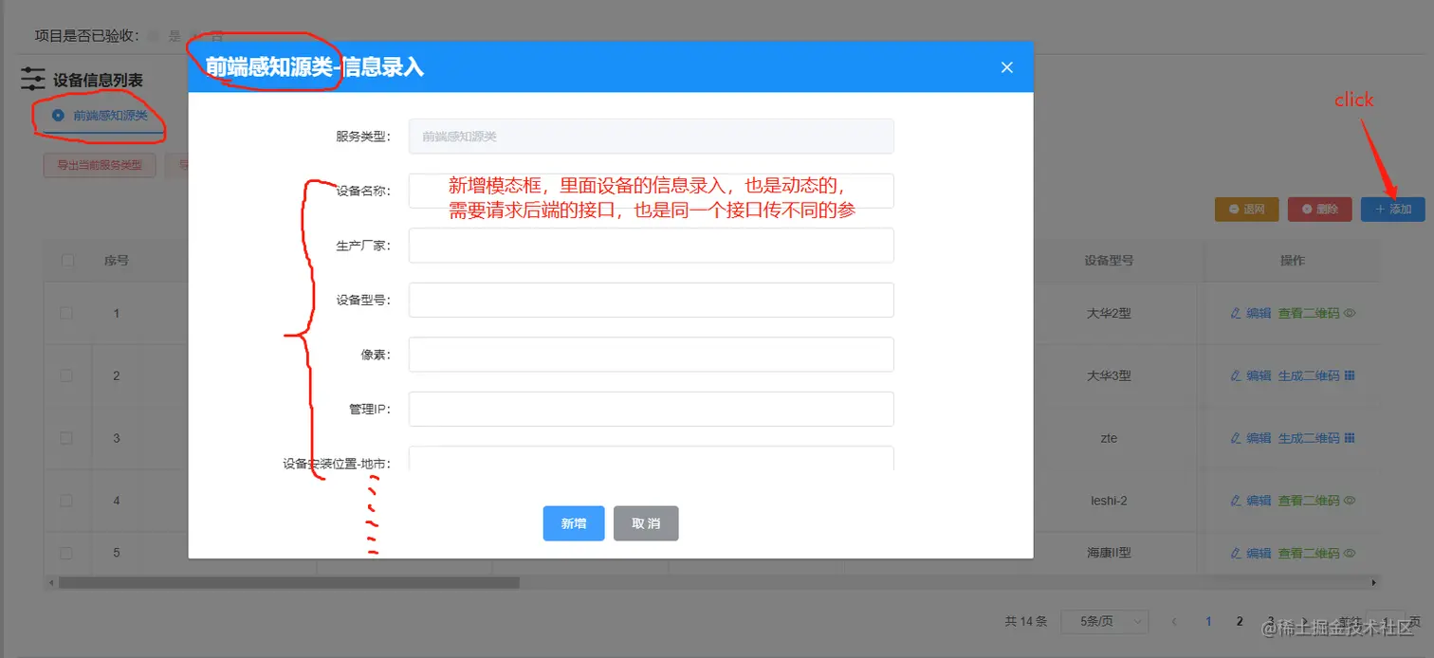Click the scrollbar left arrow

pos(50,582)
